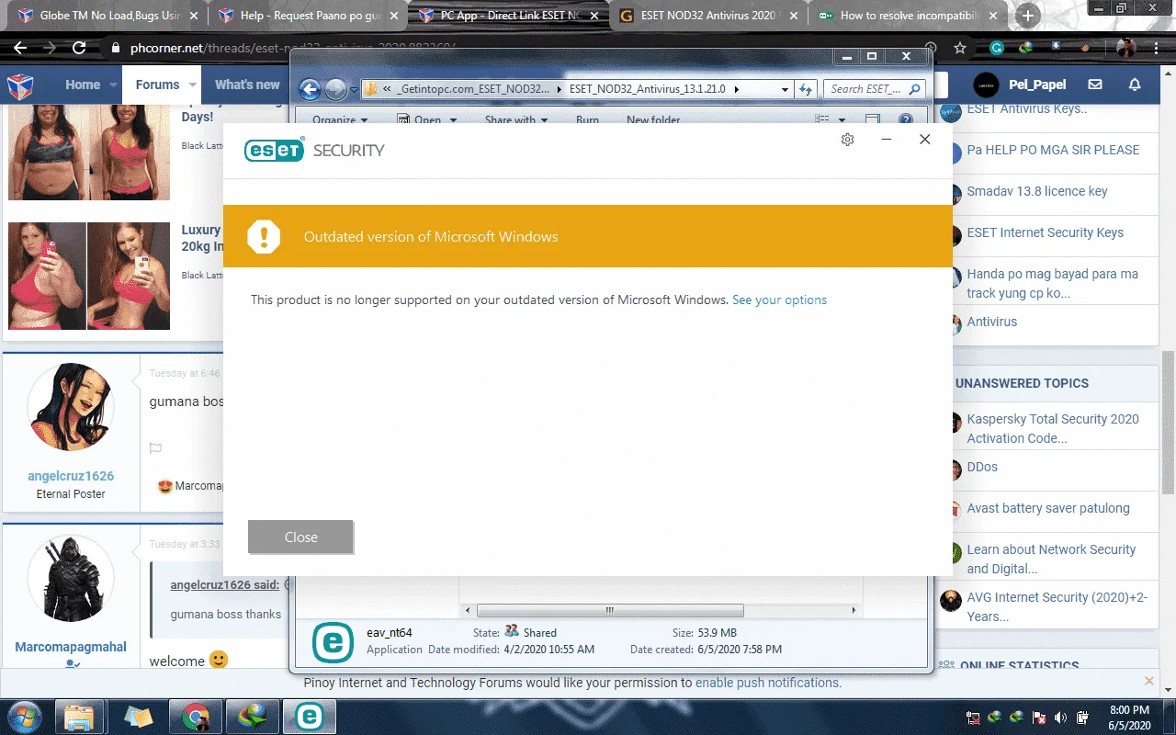
Task: Open the Grammarly extension icon in Chrome
Action: click(x=997, y=48)
